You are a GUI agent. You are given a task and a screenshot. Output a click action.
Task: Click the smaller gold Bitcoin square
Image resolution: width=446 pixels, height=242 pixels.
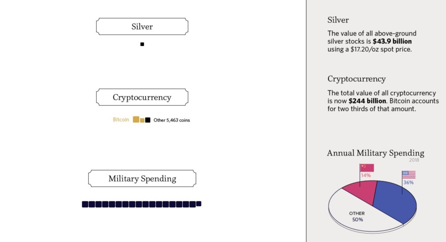click(x=142, y=120)
